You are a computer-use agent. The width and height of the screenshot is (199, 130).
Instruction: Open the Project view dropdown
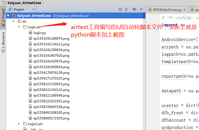click(33, 9)
